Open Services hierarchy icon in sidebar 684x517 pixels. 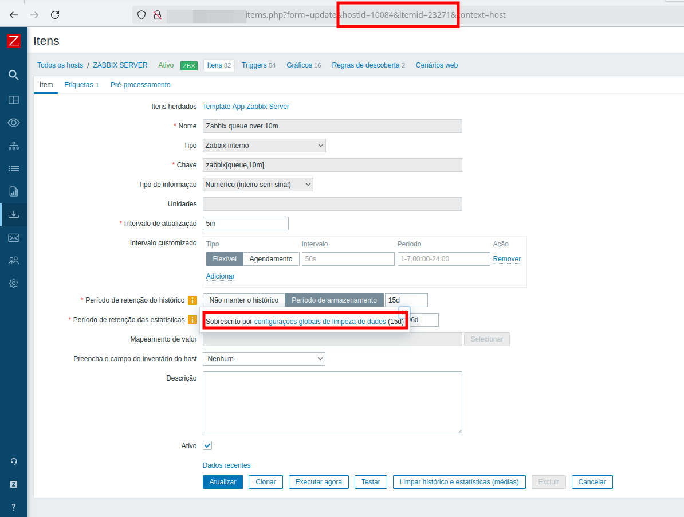click(x=14, y=146)
